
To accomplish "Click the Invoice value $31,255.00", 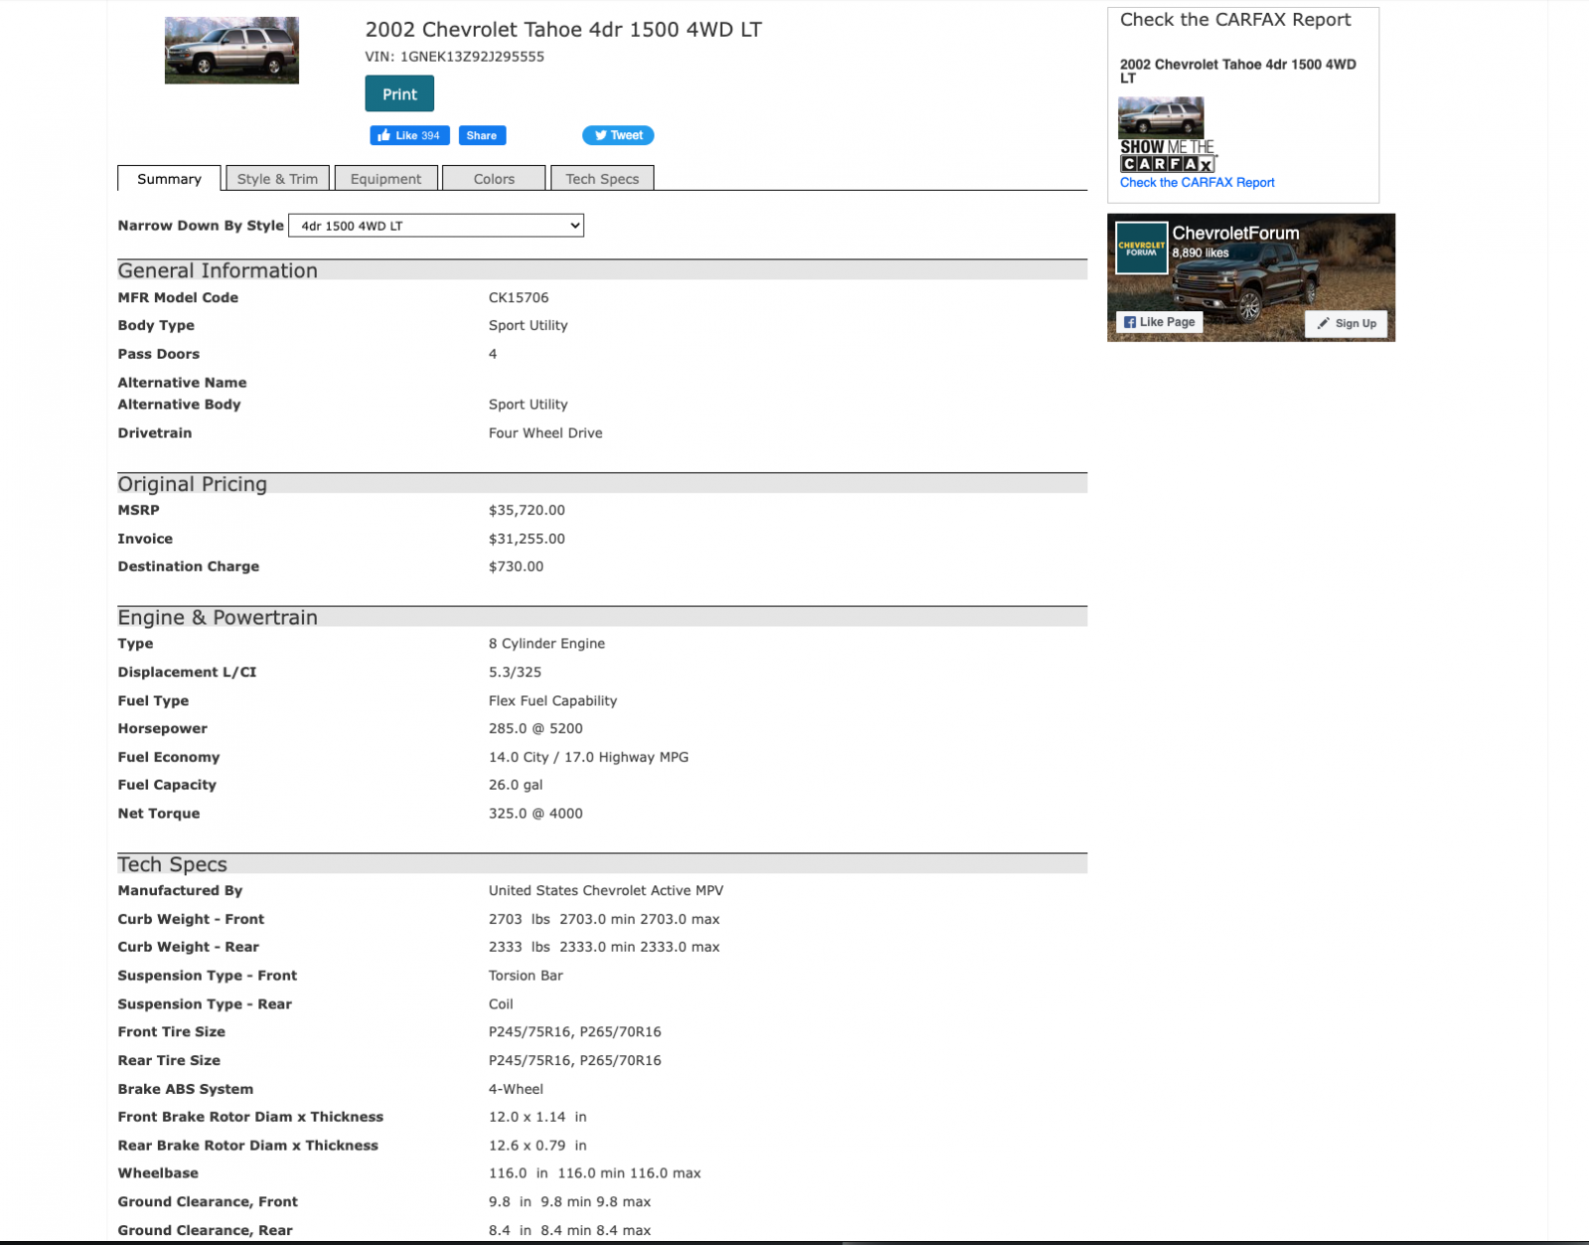I will pyautogui.click(x=526, y=539).
